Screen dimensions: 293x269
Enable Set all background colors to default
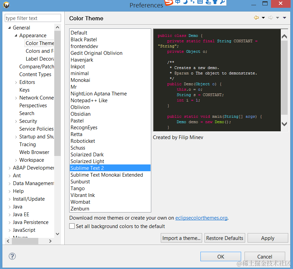click(x=72, y=226)
